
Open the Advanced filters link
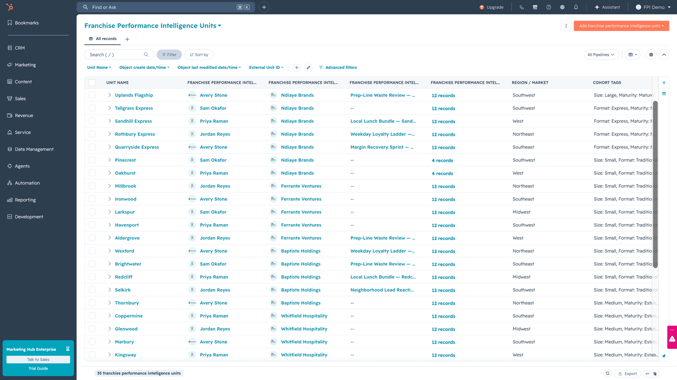coord(338,67)
